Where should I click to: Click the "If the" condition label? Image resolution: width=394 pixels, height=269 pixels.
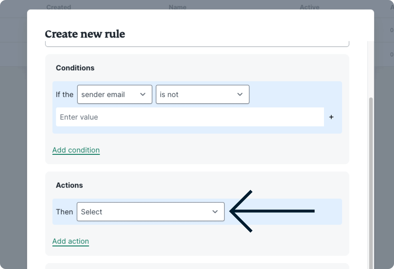[64, 95]
